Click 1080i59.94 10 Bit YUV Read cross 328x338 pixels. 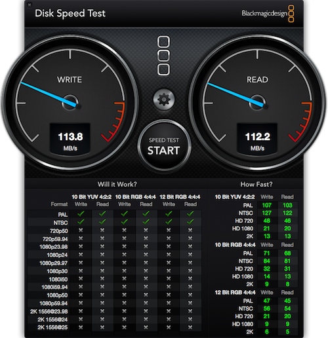[102, 286]
